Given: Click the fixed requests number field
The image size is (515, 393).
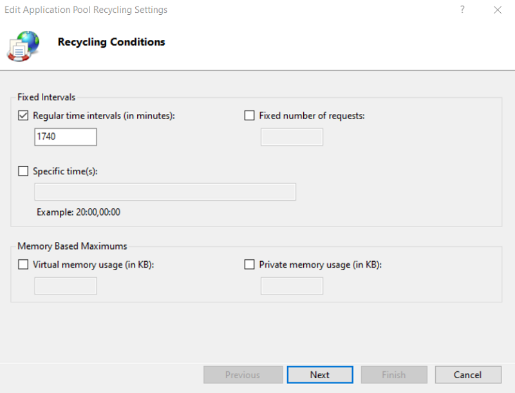Looking at the screenshot, I should coord(292,136).
